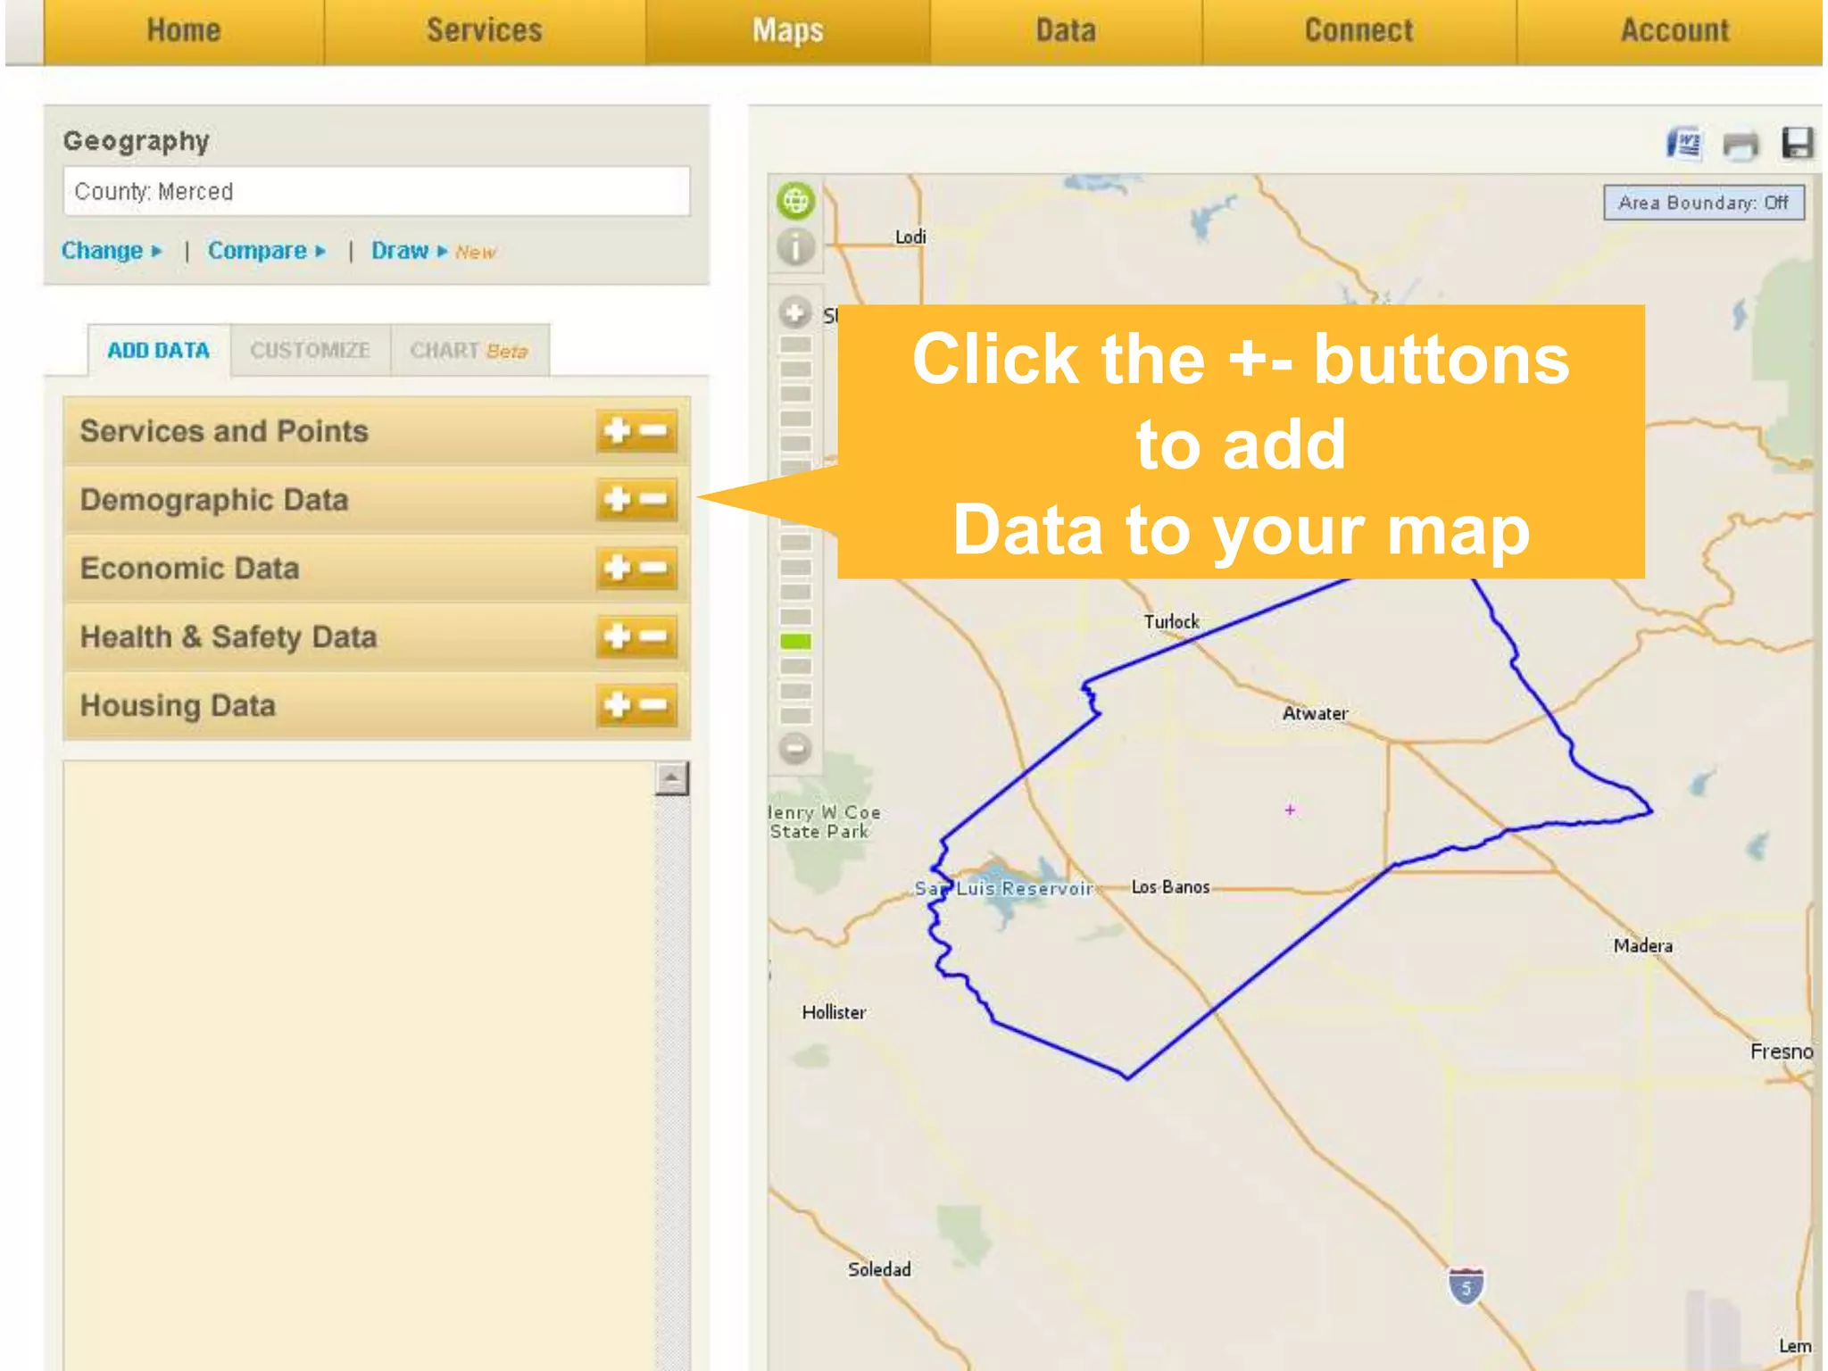Collapse Demographic Data with minus icon
This screenshot has width=1828, height=1371.
pyautogui.click(x=654, y=499)
